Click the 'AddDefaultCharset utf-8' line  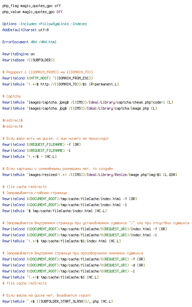(25, 30)
